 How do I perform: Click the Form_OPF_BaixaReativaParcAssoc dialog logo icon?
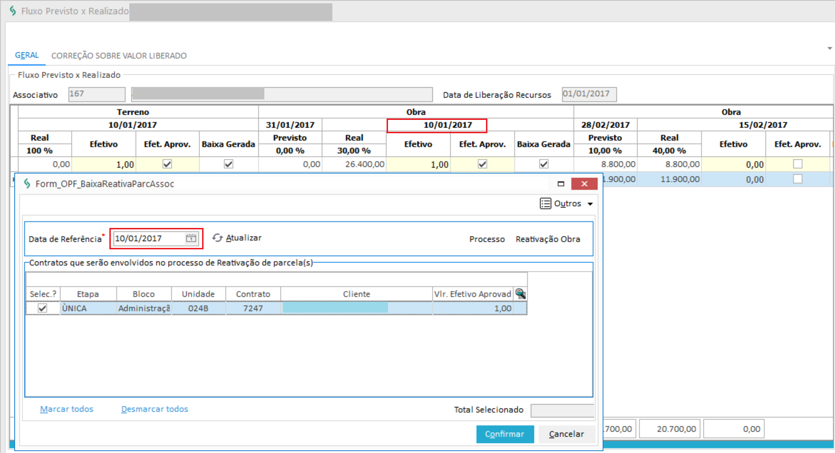coord(27,184)
